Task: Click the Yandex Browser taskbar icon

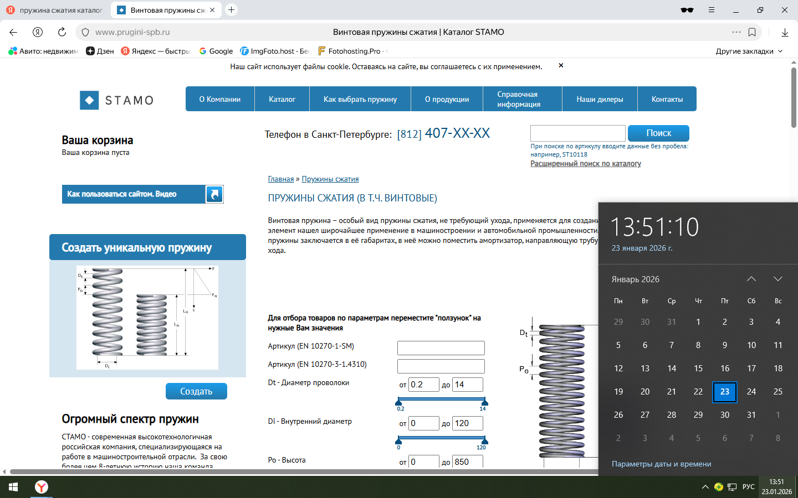Action: [42, 487]
